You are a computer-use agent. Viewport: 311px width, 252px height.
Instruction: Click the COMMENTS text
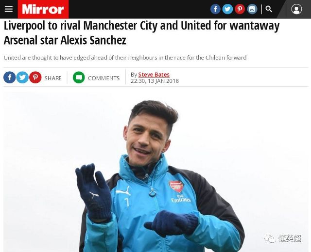click(104, 78)
